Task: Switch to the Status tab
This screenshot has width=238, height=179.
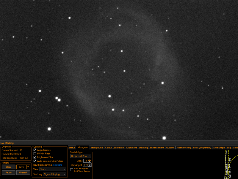Action: (72, 148)
